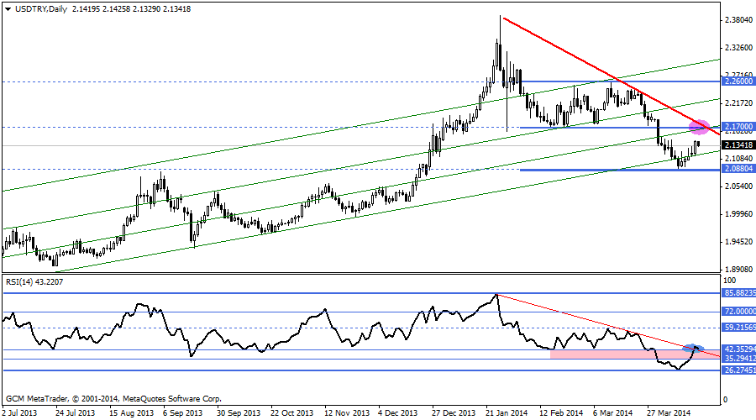Click the 12 Nov 2013 date label
This screenshot has width=756, height=420.
pos(347,412)
